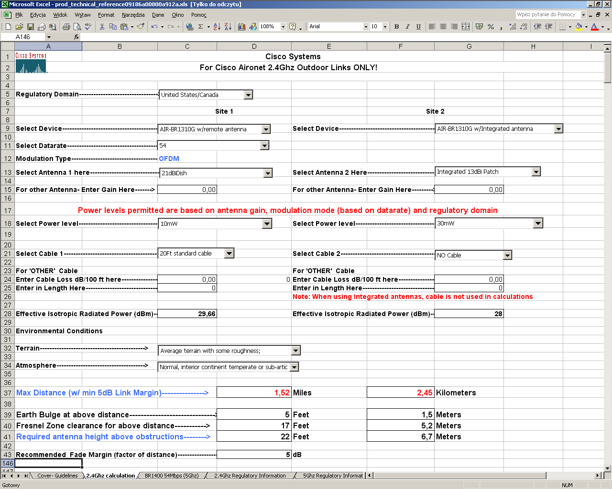612x489 pixels.
Task: Switch to 2.4Ghz Regulatory Information tab
Action: point(250,476)
